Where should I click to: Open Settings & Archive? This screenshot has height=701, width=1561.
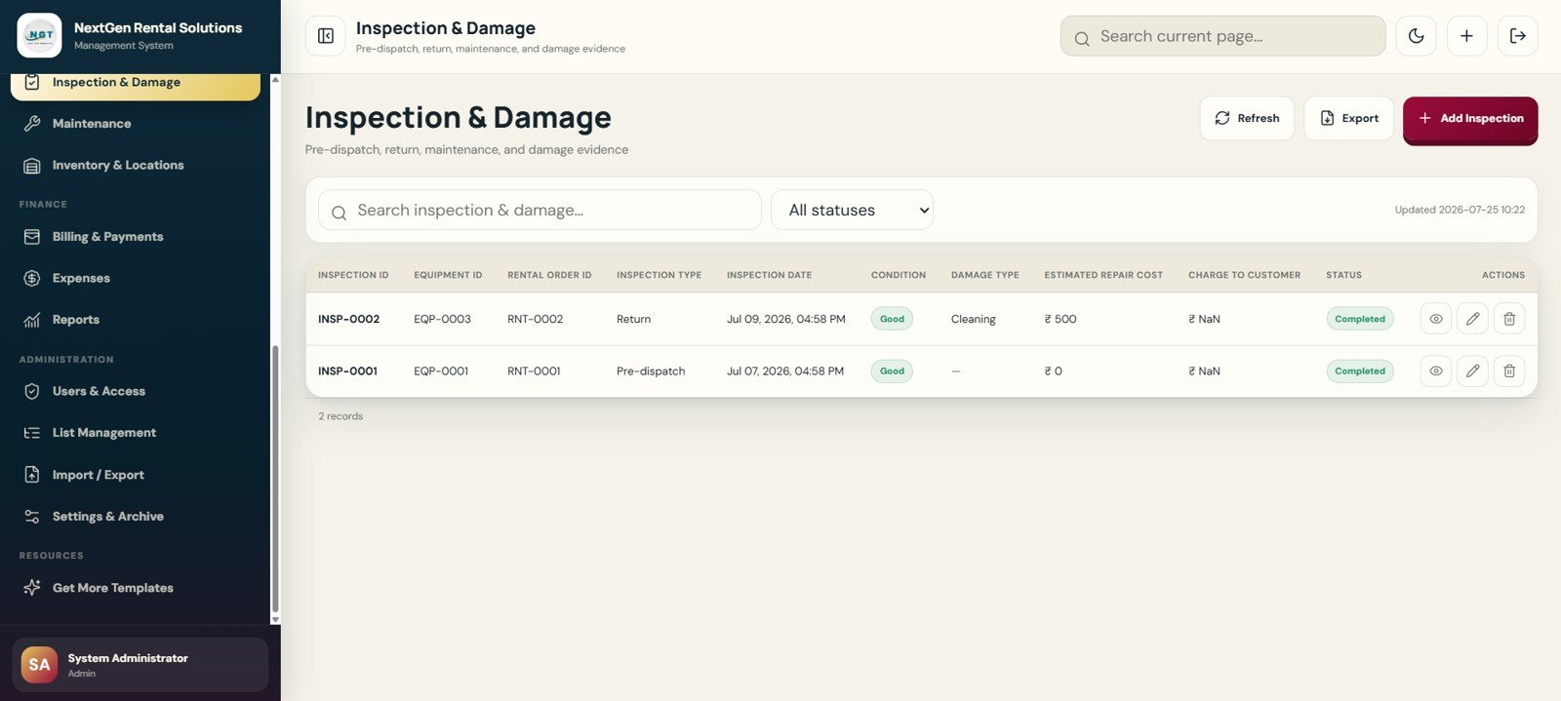136,517
